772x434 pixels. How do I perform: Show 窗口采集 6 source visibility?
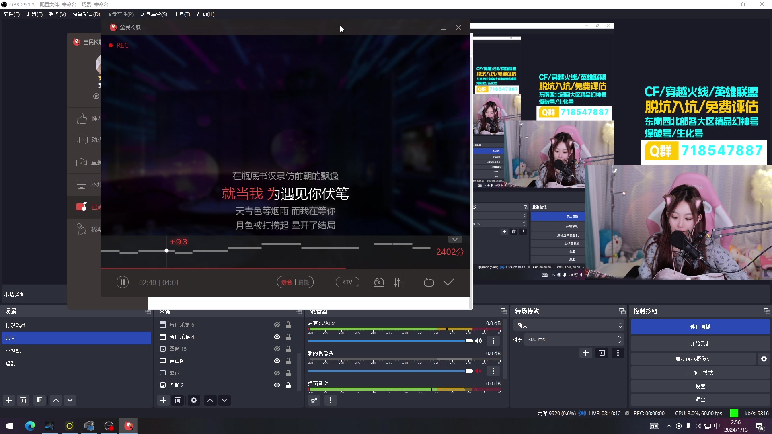click(x=277, y=325)
